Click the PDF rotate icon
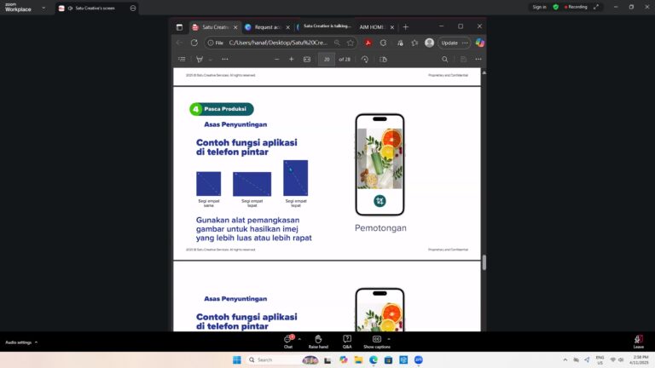This screenshot has height=368, width=655. point(364,59)
